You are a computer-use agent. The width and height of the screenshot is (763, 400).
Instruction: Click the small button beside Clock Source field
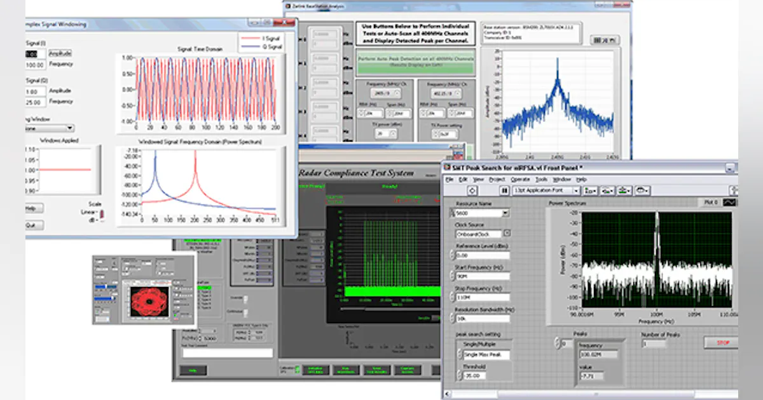coord(507,234)
